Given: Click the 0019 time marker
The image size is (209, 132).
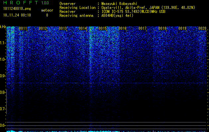Looking at the screenshot, I should tap(182, 28).
